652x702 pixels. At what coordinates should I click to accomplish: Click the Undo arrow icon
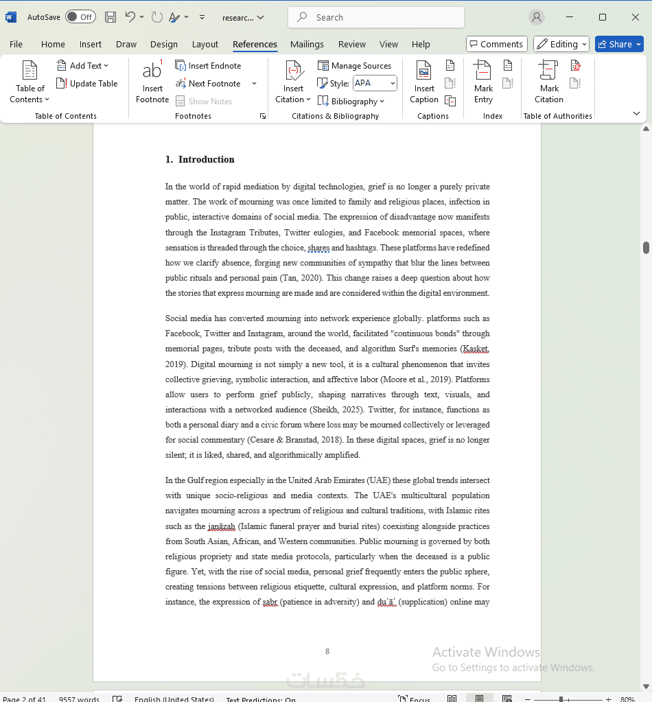[x=130, y=17]
